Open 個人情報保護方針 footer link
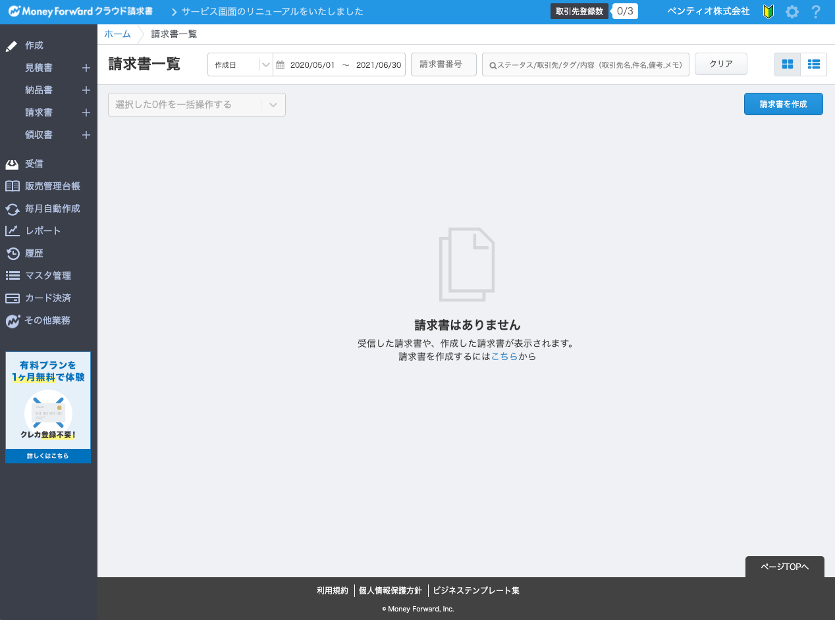The image size is (835, 620). (x=391, y=590)
